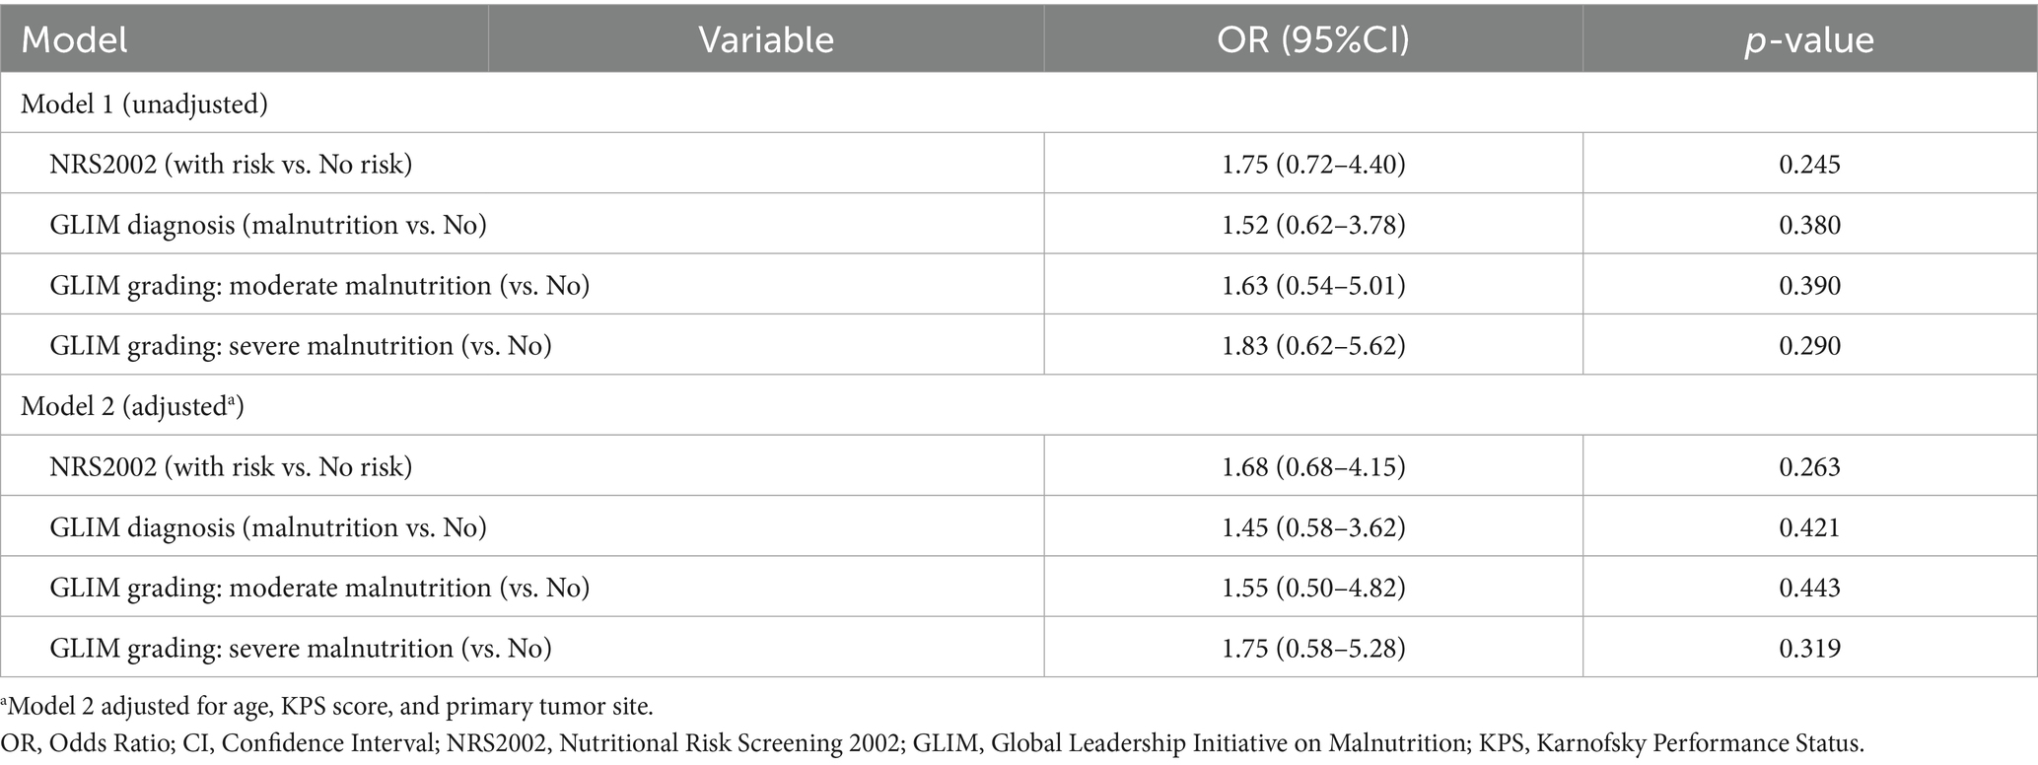Select the "p-value" column header
The height and width of the screenshot is (765, 2038).
tap(1809, 39)
